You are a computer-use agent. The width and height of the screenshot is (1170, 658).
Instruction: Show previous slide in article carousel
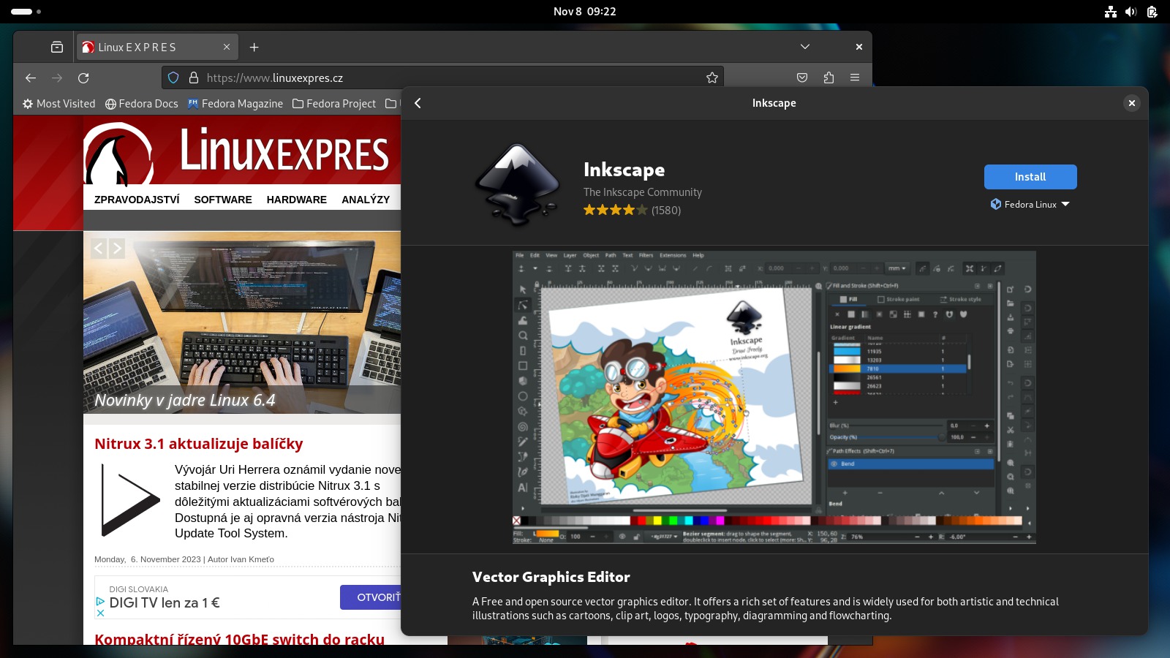99,249
